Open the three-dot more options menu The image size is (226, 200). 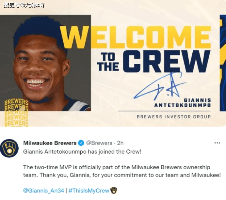click(217, 143)
